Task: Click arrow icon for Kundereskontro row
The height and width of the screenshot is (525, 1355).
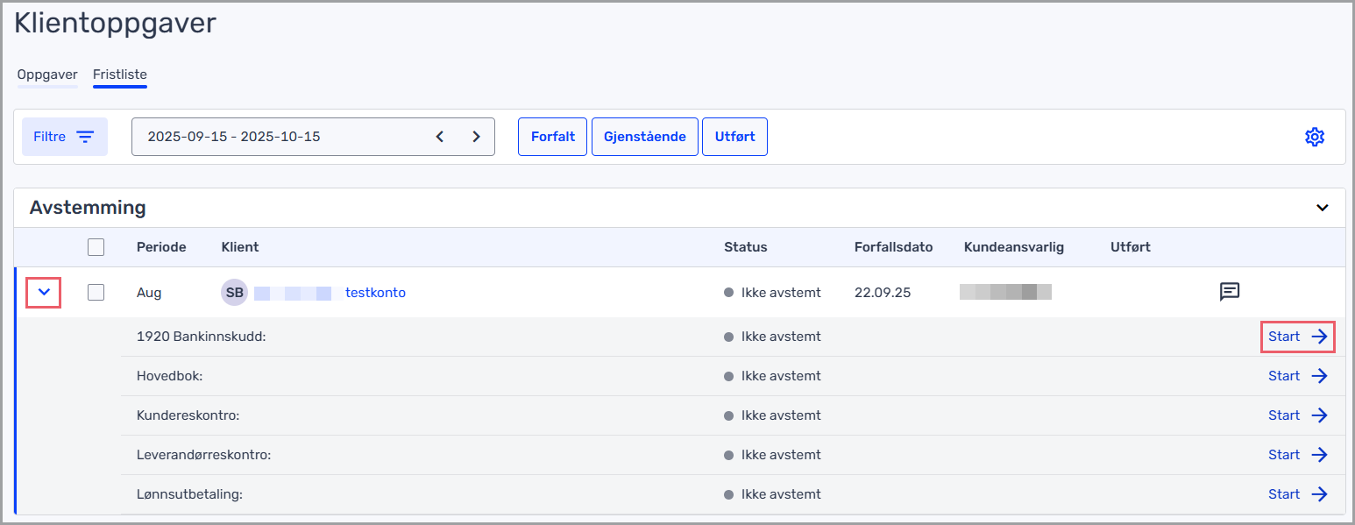Action: [x=1319, y=415]
